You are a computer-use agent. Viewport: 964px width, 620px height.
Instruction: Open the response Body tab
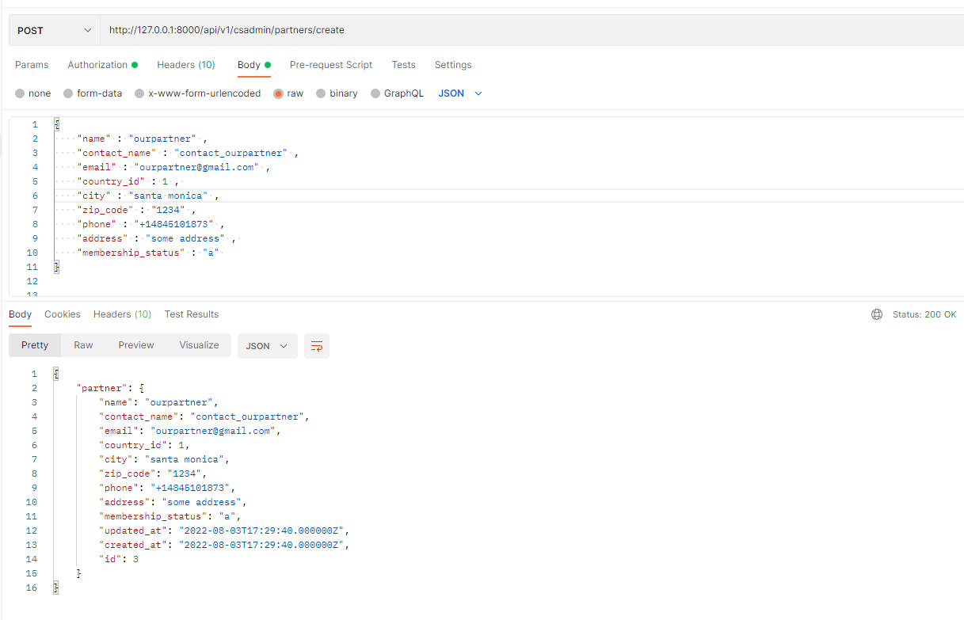[x=21, y=314]
